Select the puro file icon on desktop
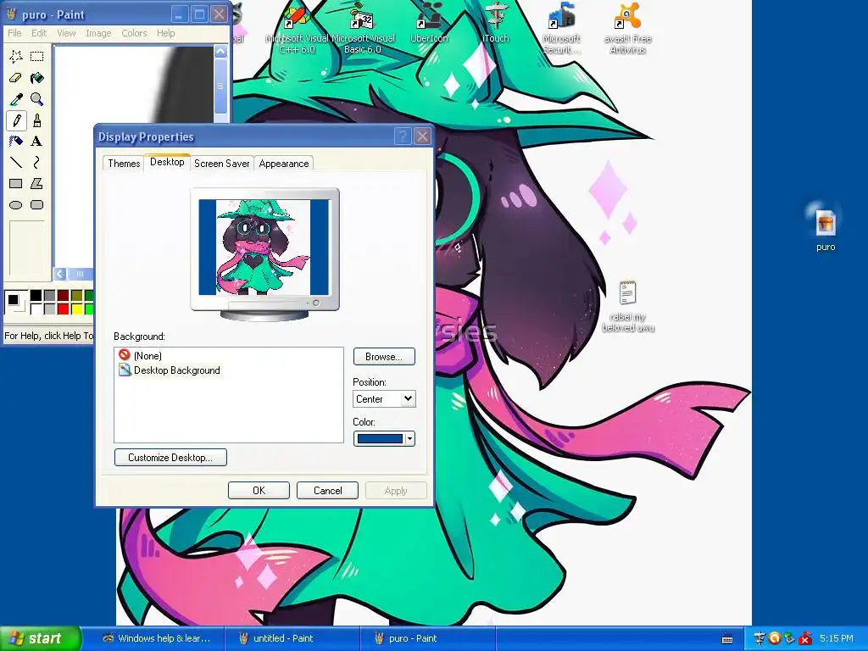 826,228
